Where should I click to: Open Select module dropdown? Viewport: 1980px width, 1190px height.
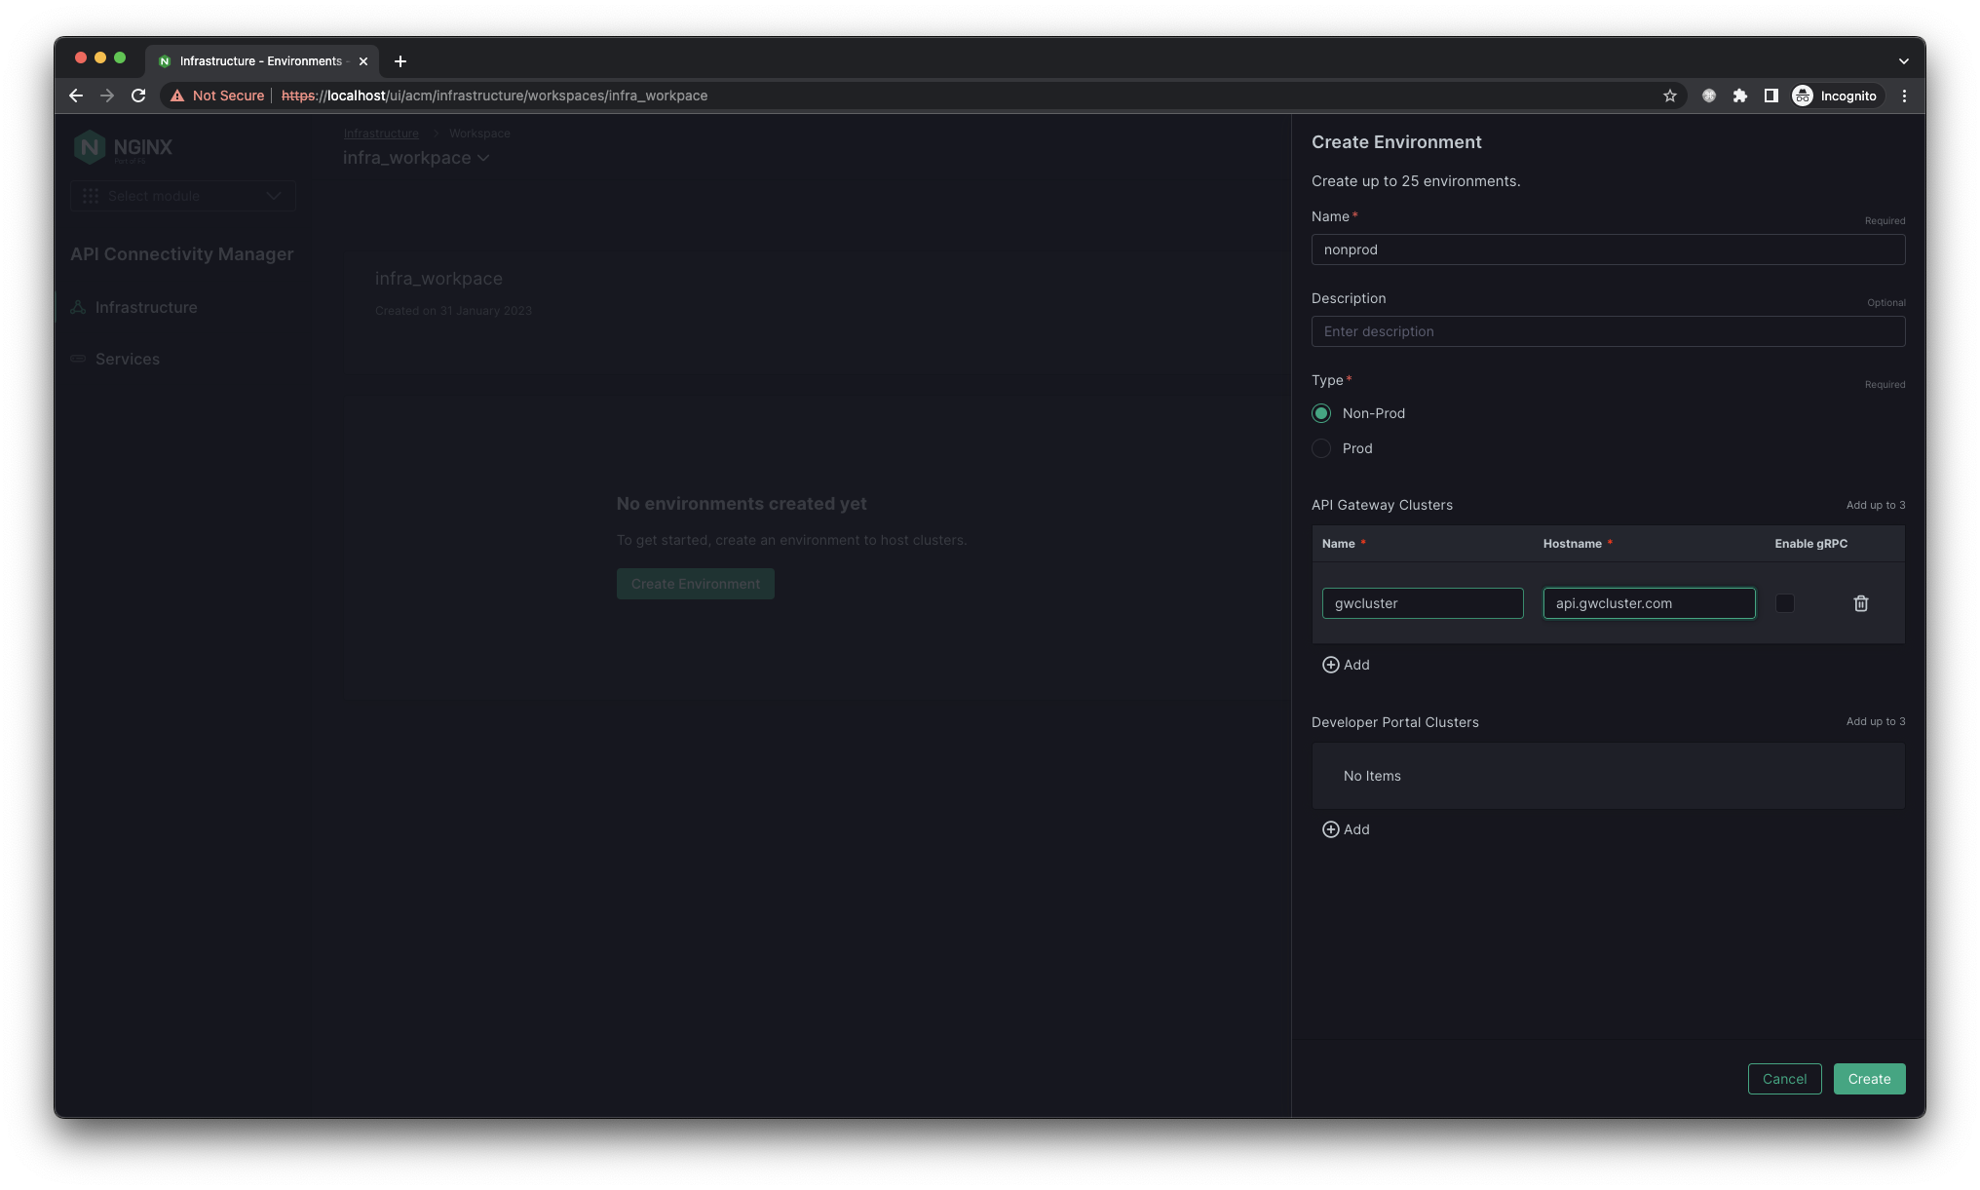(183, 196)
